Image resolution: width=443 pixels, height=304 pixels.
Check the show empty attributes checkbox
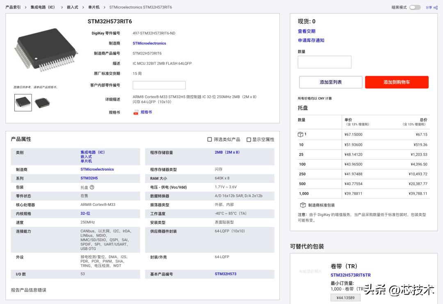pos(249,140)
